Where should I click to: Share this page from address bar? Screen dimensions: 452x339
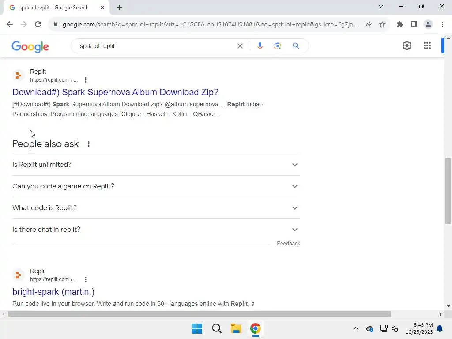pyautogui.click(x=368, y=25)
